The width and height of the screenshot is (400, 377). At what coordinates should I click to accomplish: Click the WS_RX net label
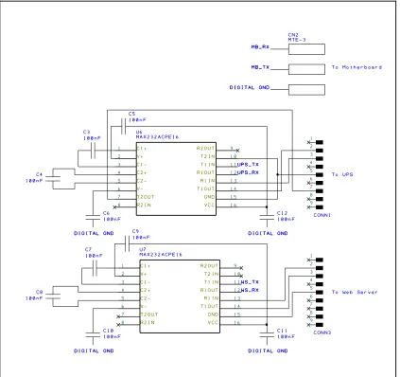pyautogui.click(x=250, y=290)
